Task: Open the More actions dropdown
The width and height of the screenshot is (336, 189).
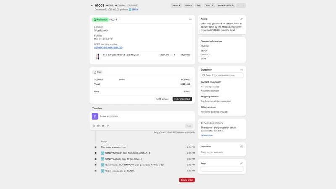Action: (226, 5)
